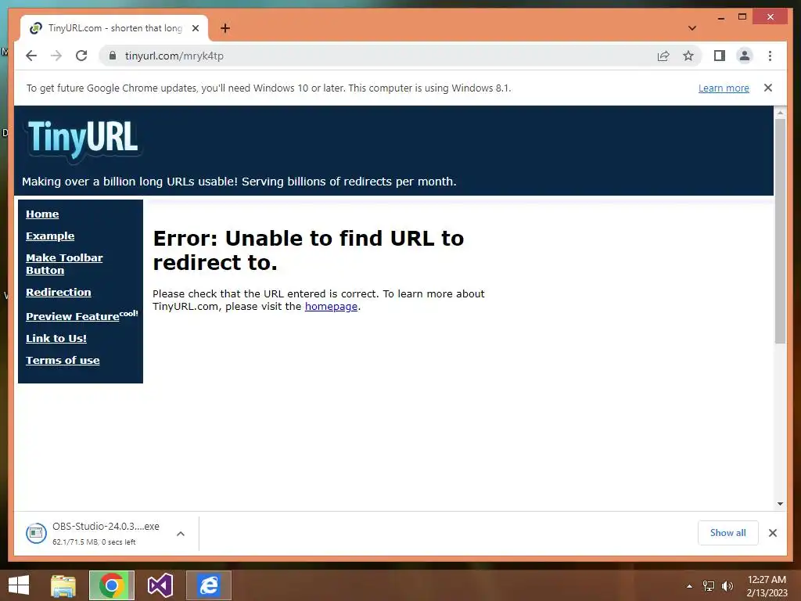Screen dimensions: 801x601
Task: Bookmark this tab with the star icon
Action: 688,56
